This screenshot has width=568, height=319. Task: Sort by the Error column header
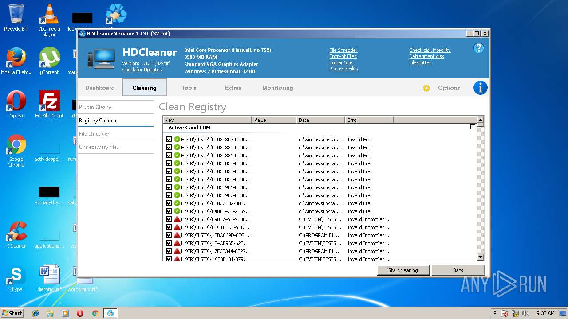click(369, 120)
